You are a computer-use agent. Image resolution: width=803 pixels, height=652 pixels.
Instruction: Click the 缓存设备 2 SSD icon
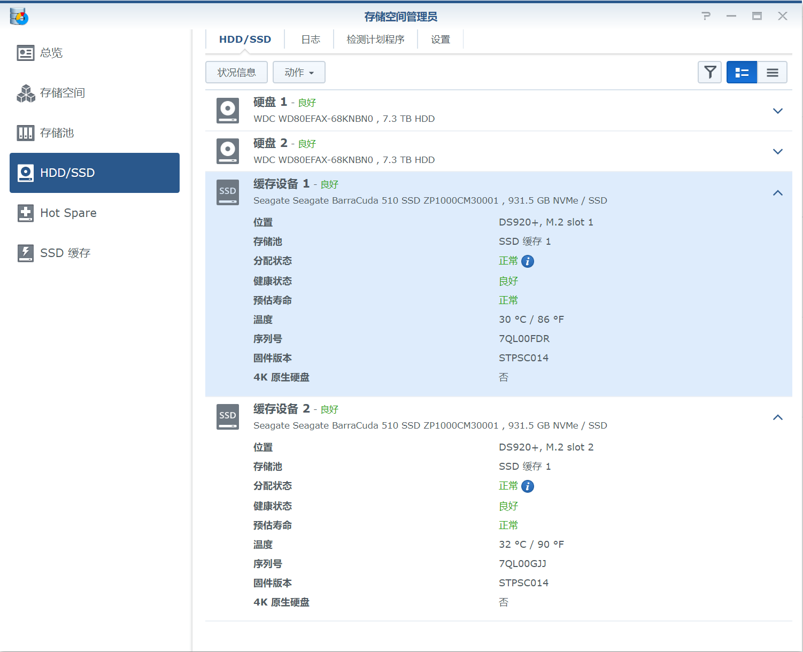pos(228,417)
